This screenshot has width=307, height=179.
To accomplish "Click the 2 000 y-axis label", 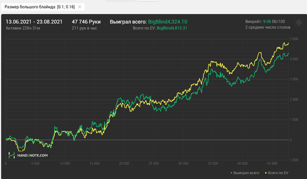I will tap(294, 99).
